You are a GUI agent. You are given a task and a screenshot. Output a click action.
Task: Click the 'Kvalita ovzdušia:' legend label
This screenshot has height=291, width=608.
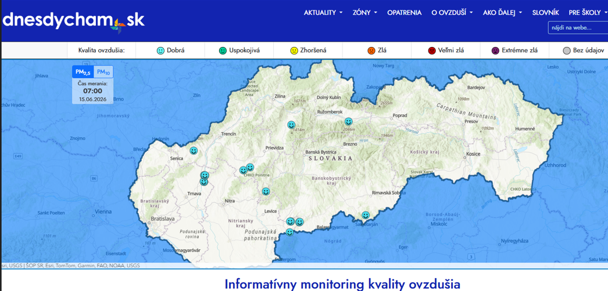pos(102,50)
